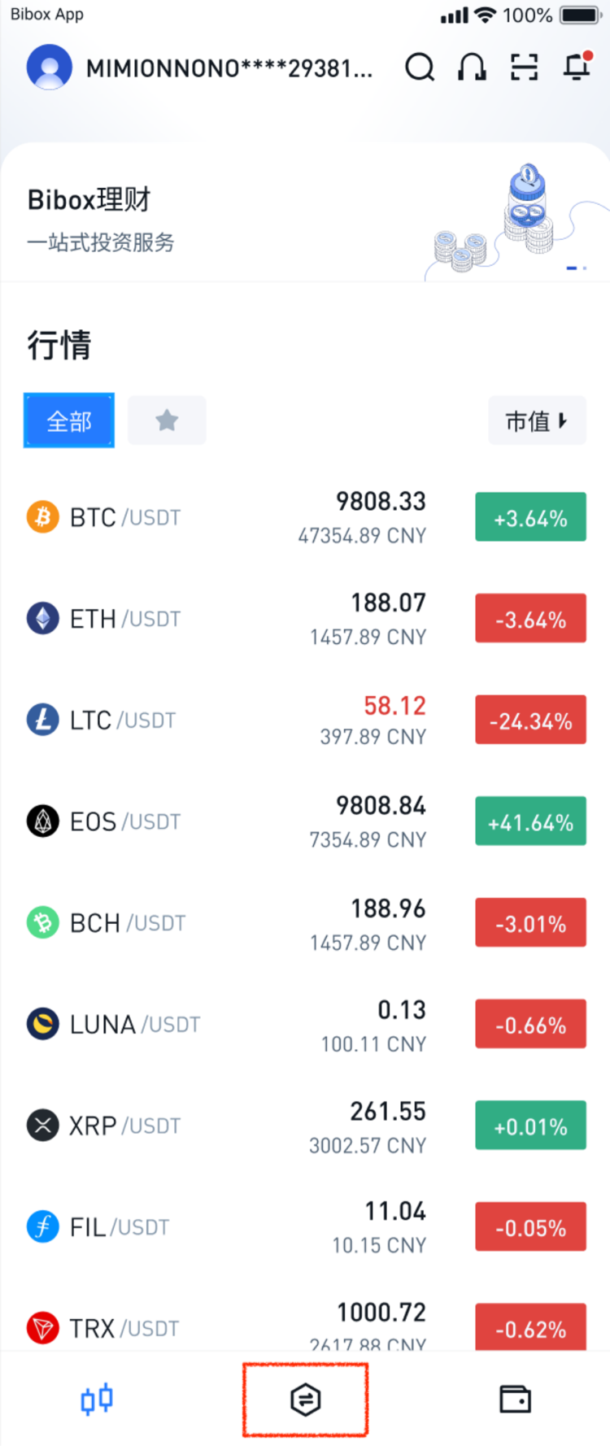Toggle BTC +3.64% change badge
This screenshot has height=1446, width=610.
(530, 517)
